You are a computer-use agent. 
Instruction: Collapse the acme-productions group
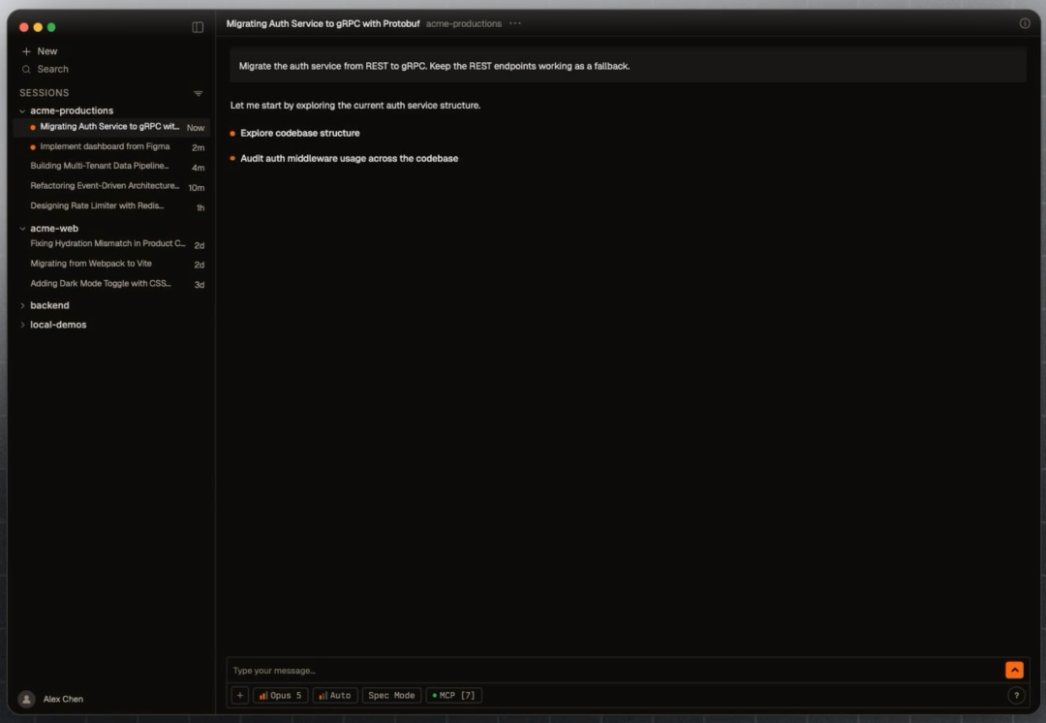pyautogui.click(x=22, y=110)
